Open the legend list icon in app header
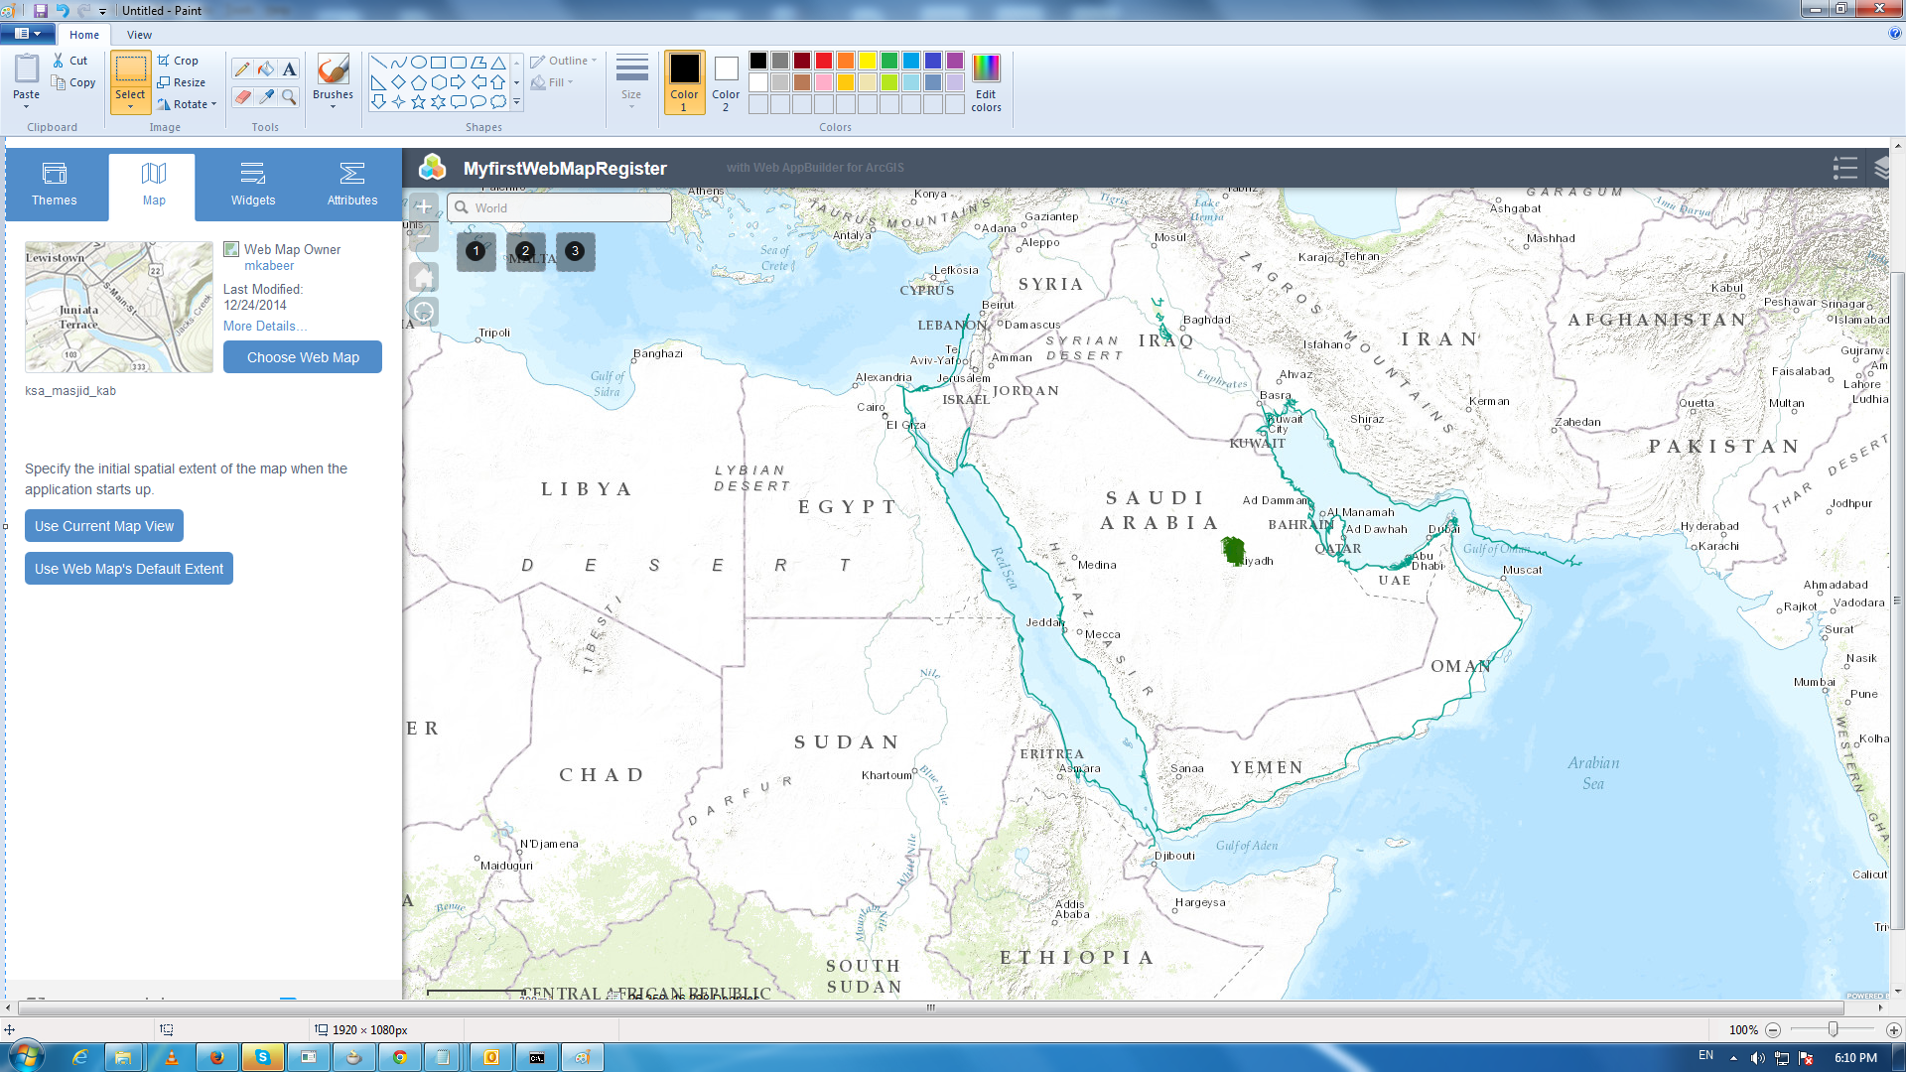 1844,168
